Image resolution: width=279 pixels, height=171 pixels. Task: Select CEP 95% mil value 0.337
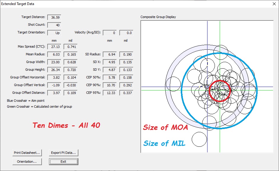(126, 93)
